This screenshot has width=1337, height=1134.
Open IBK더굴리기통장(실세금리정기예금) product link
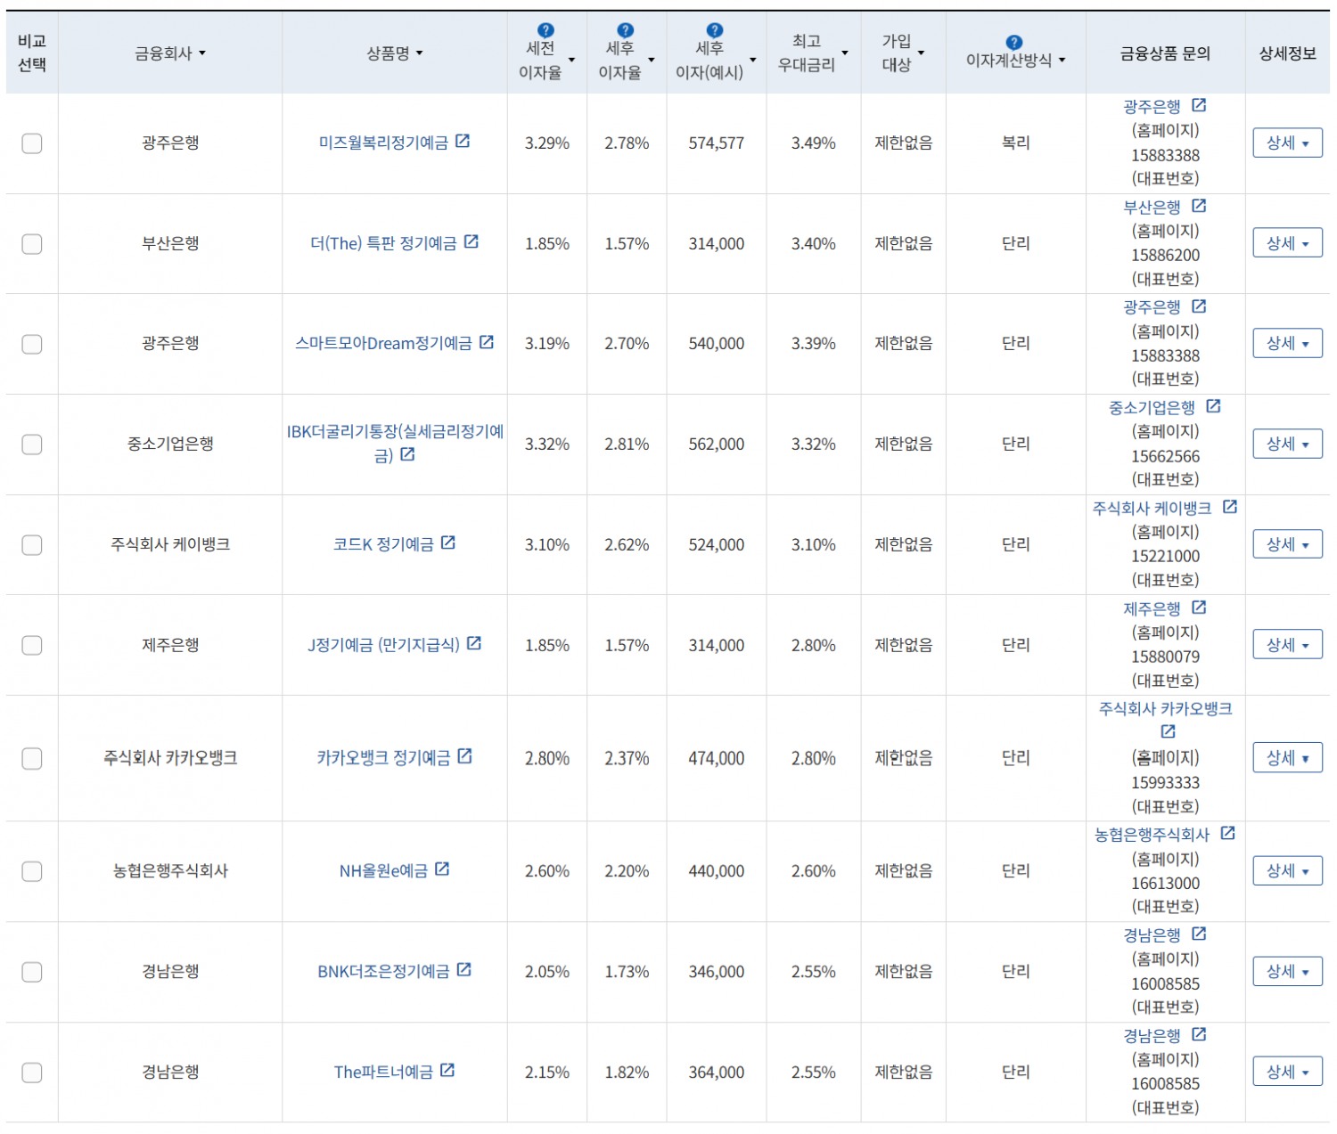(x=395, y=444)
